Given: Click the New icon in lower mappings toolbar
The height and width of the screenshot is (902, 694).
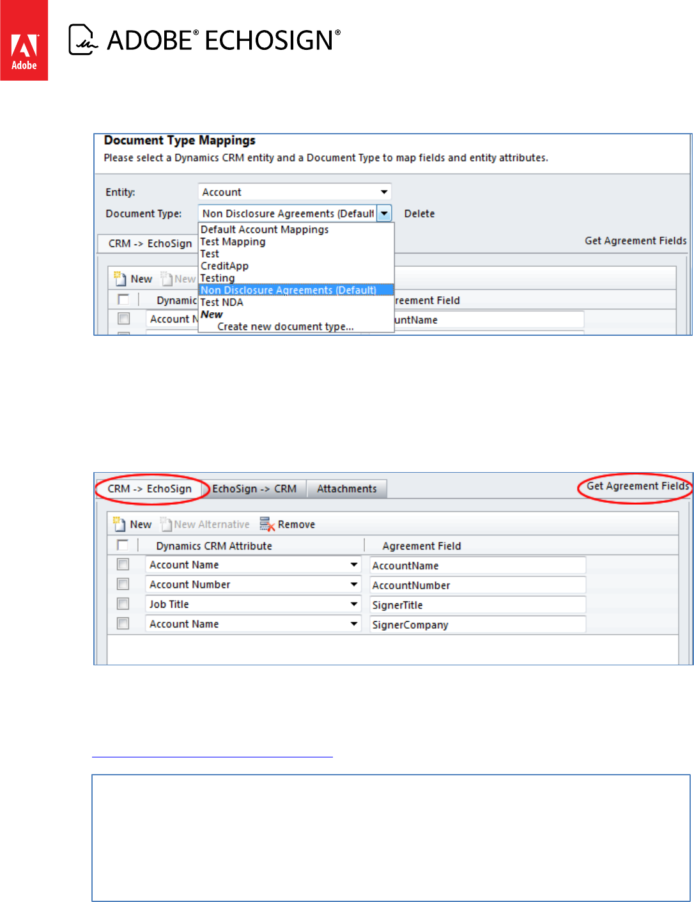Looking at the screenshot, I should (x=119, y=524).
